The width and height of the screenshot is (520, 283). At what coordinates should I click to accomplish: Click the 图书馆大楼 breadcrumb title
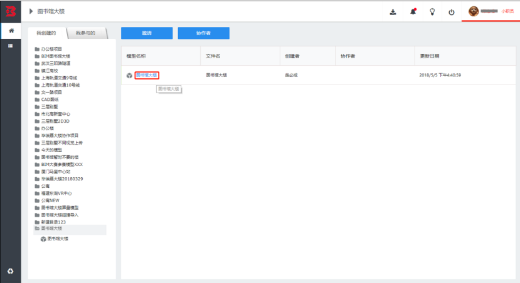click(51, 11)
